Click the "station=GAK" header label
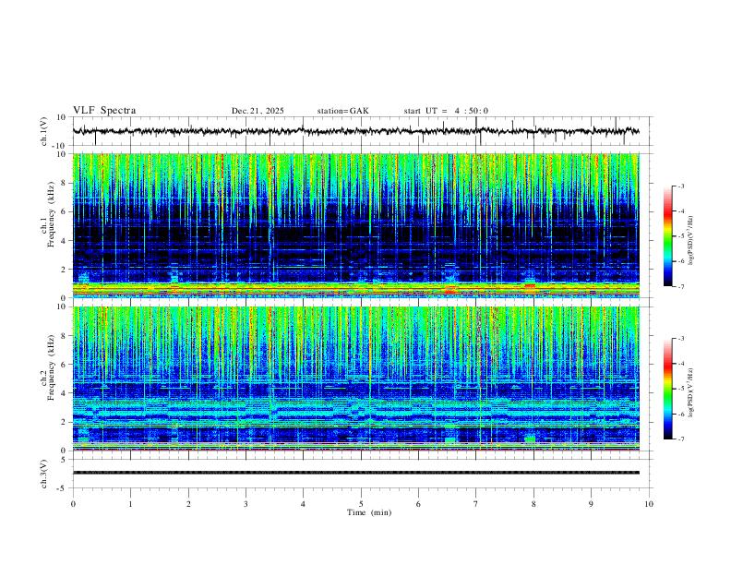This screenshot has height=565, width=731. [x=342, y=111]
